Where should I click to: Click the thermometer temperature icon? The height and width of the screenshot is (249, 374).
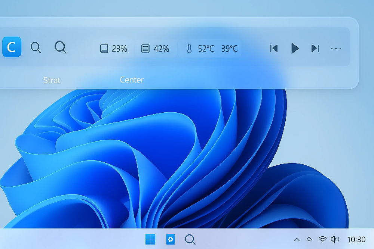[x=189, y=49]
